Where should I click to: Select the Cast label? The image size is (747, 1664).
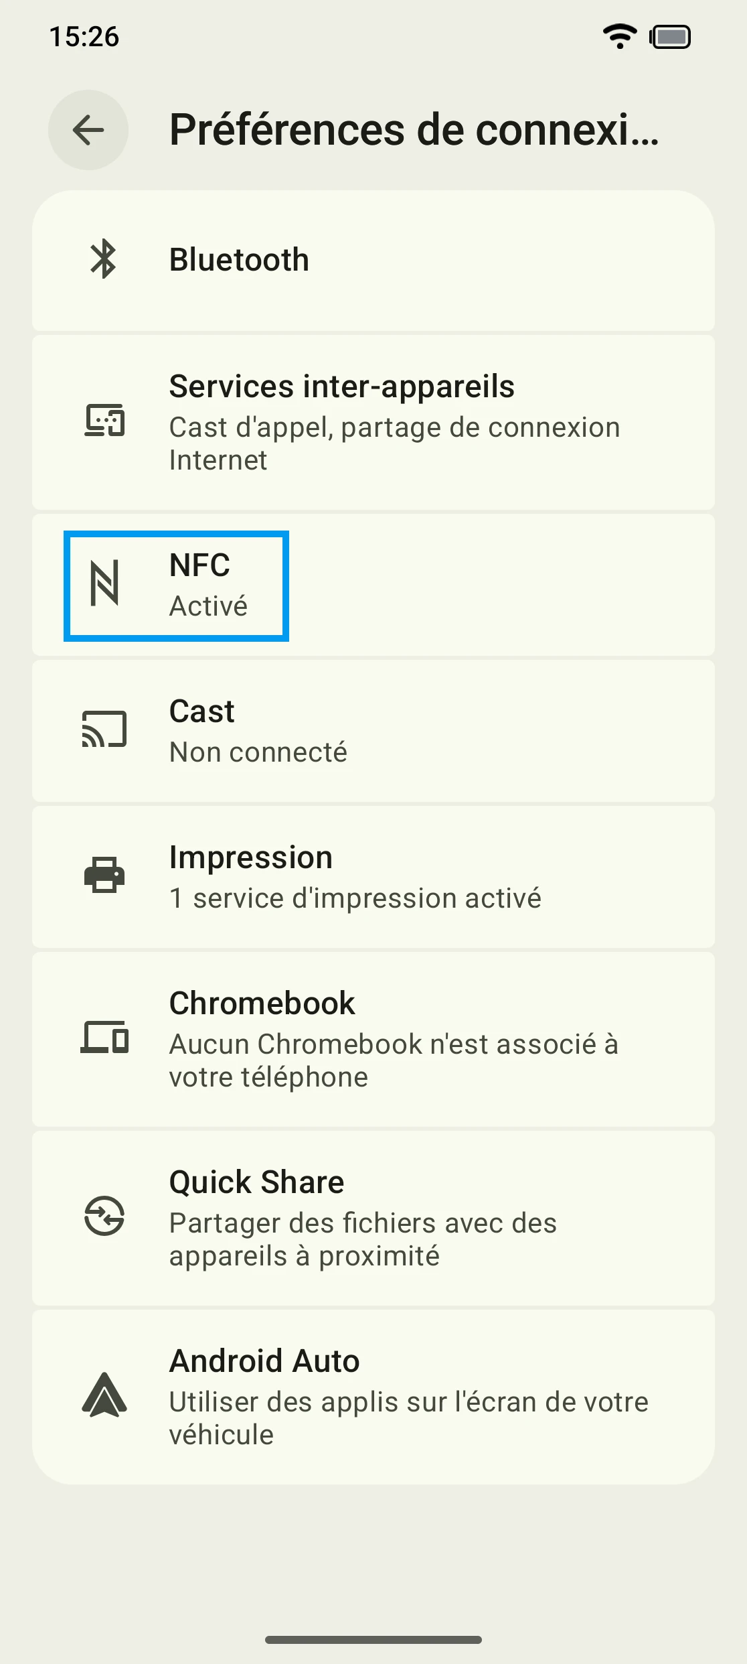[201, 711]
